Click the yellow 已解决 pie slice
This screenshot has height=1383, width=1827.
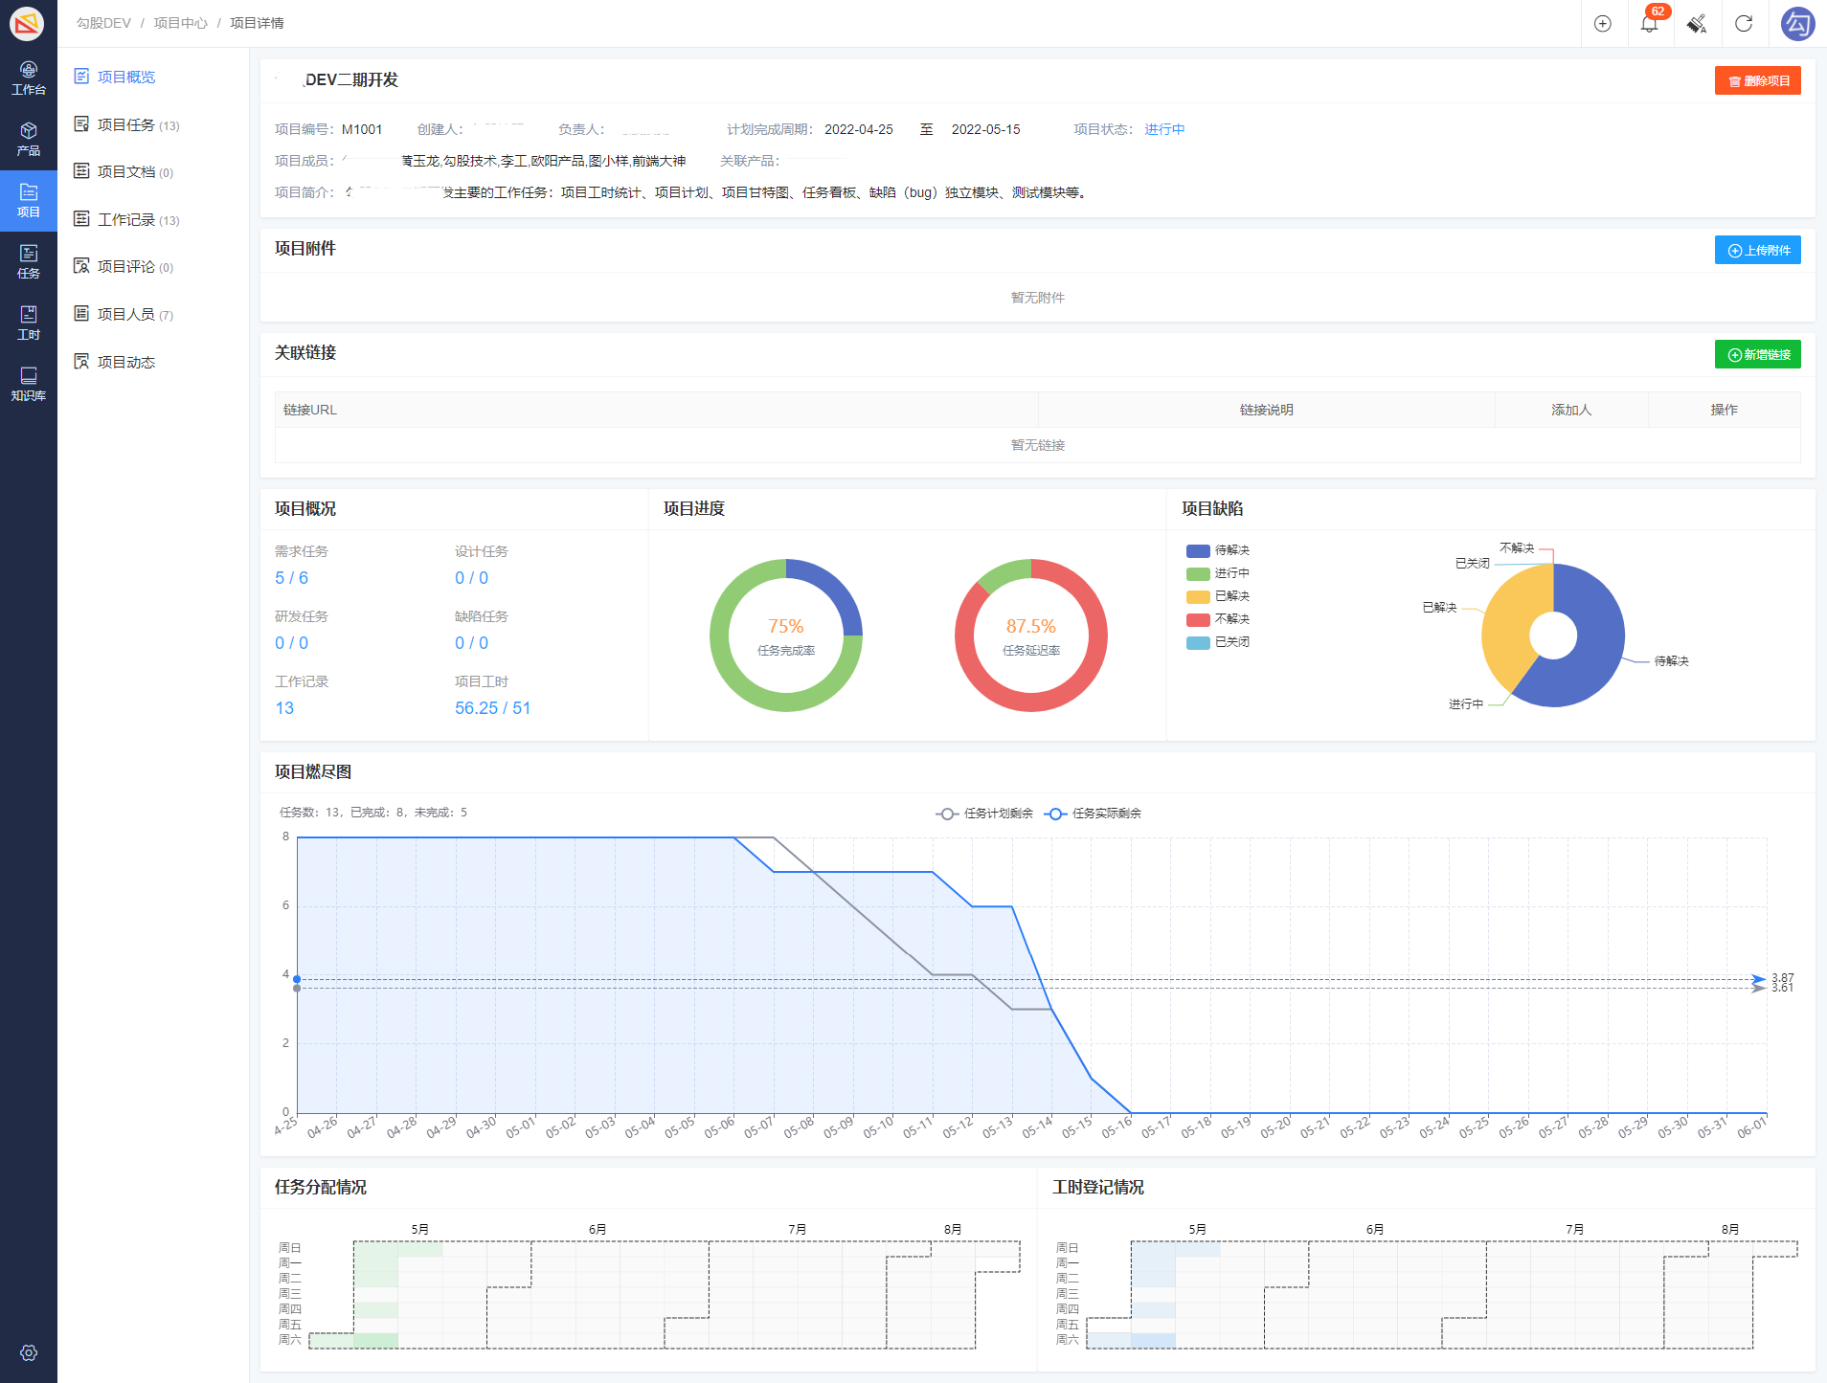(1508, 622)
